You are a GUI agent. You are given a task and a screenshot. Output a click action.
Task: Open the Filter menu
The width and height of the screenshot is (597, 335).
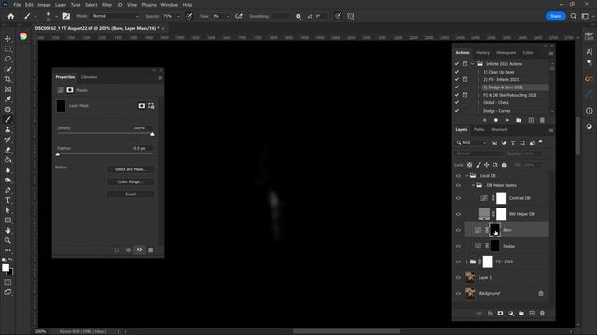106,5
